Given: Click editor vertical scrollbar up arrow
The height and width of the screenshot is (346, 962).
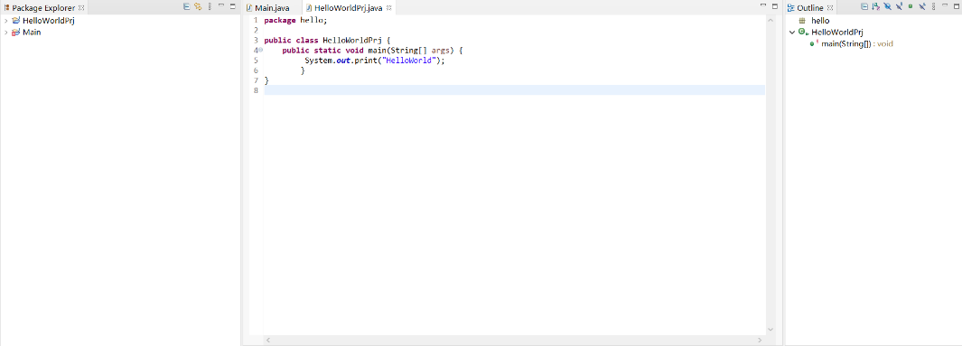Looking at the screenshot, I should [x=771, y=20].
